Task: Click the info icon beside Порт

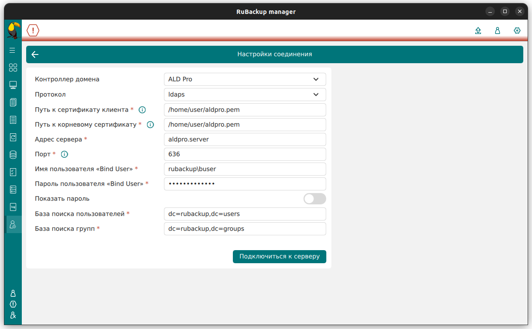Action: pos(65,154)
